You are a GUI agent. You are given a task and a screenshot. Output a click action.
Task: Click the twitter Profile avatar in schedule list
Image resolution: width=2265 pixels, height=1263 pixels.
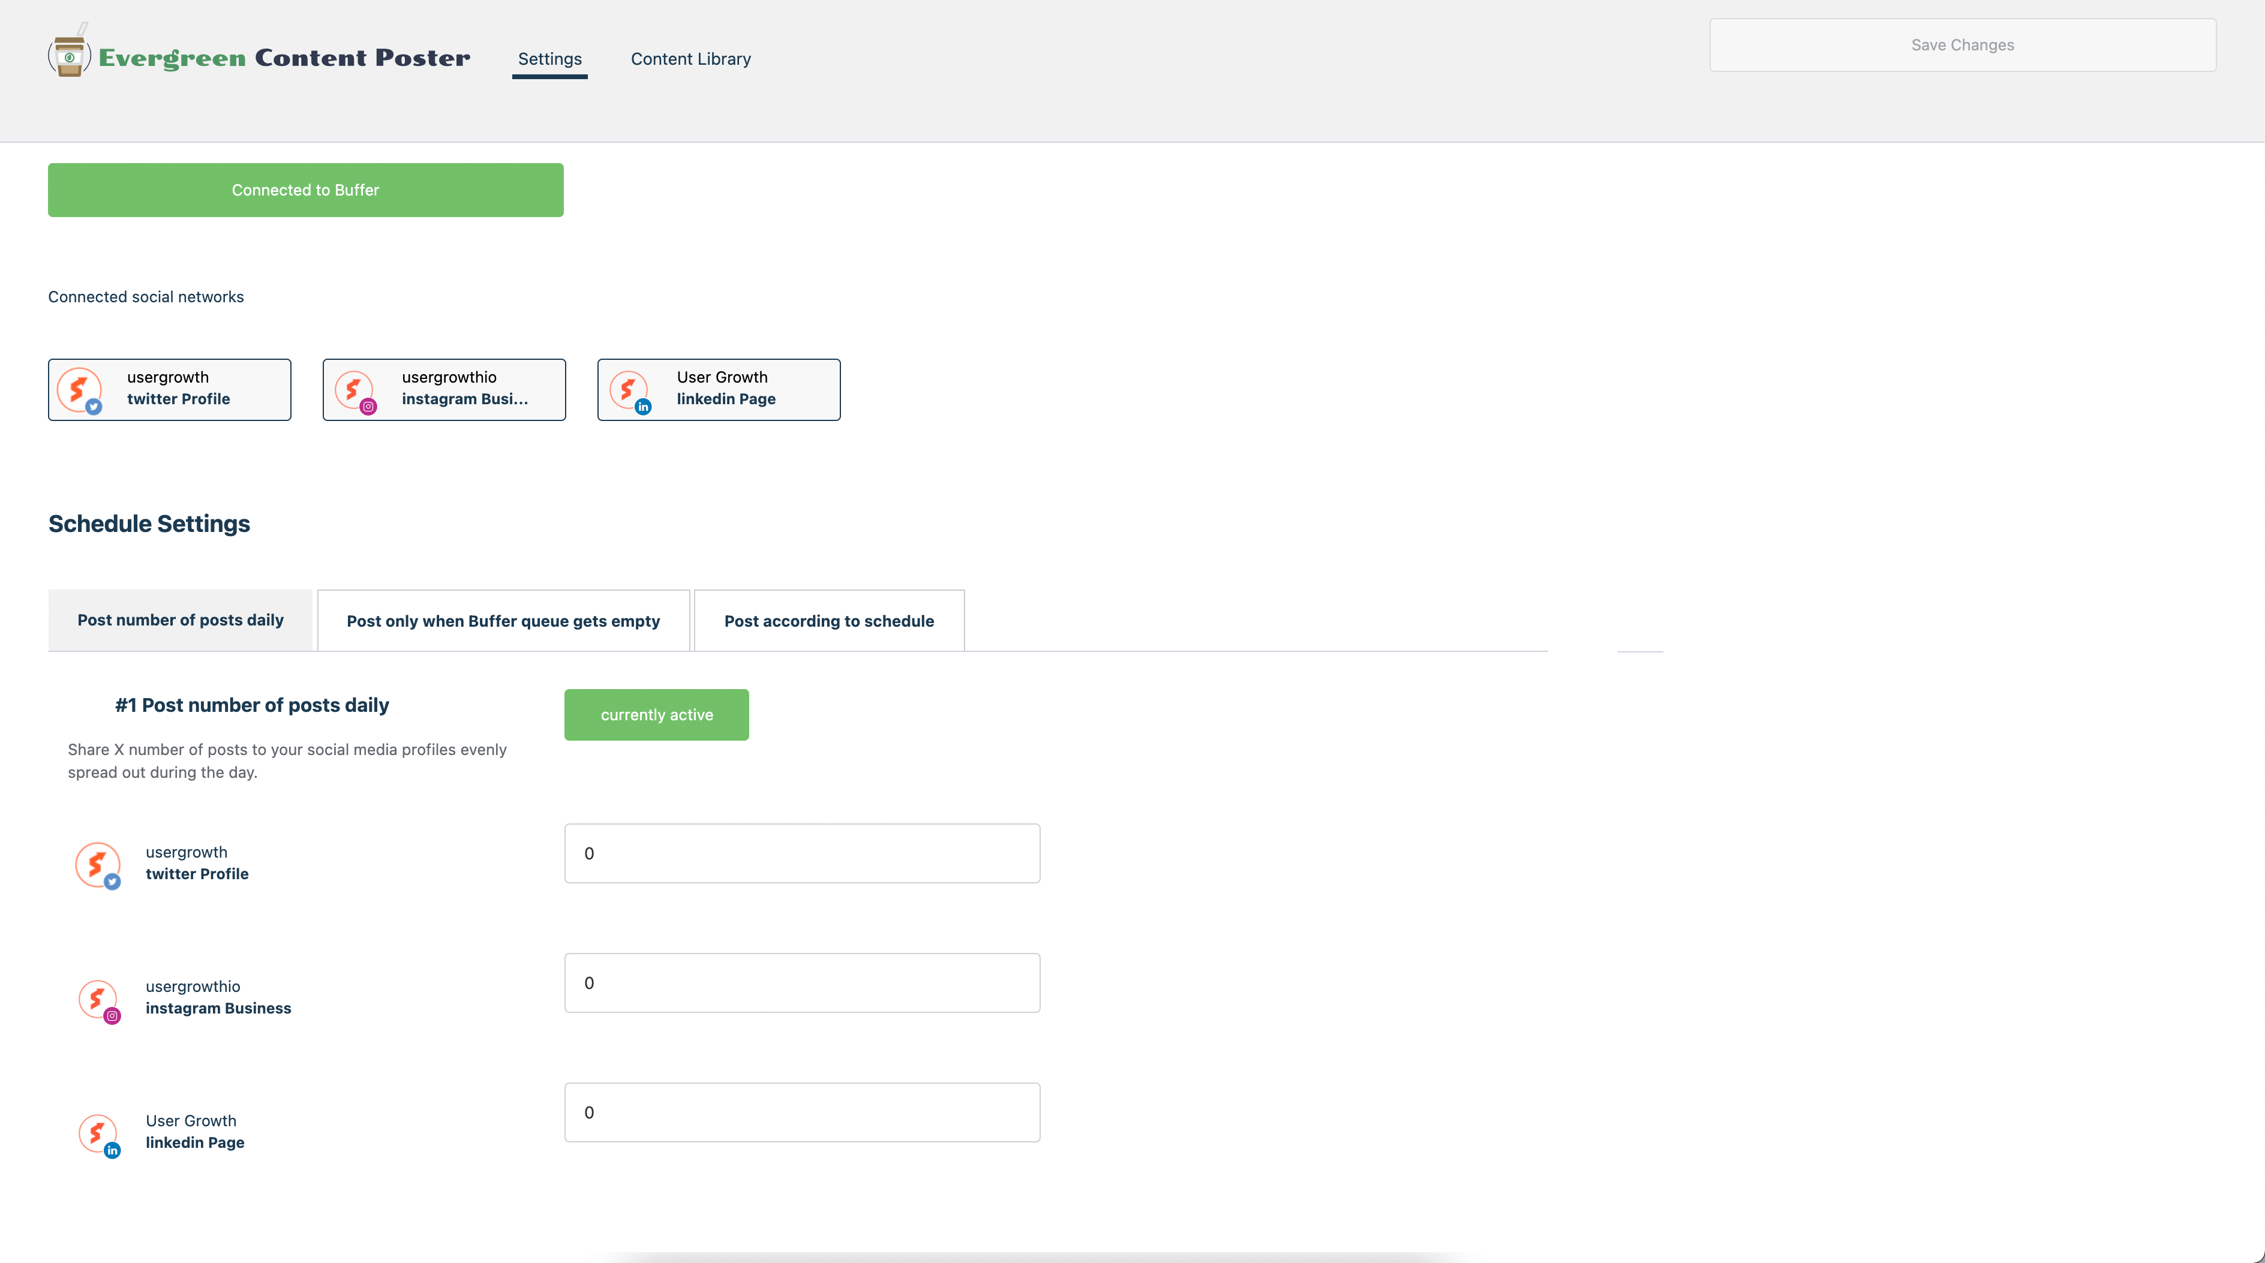click(x=98, y=865)
